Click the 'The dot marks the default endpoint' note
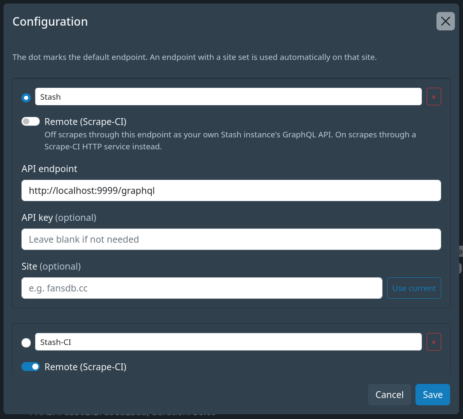The height and width of the screenshot is (419, 463). pos(194,57)
